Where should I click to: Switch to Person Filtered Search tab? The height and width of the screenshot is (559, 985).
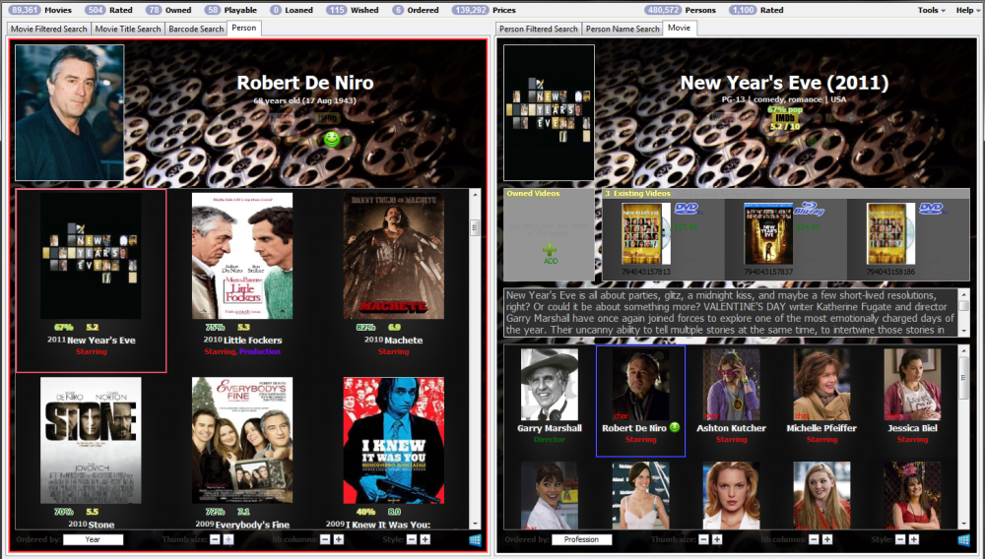[x=539, y=29]
